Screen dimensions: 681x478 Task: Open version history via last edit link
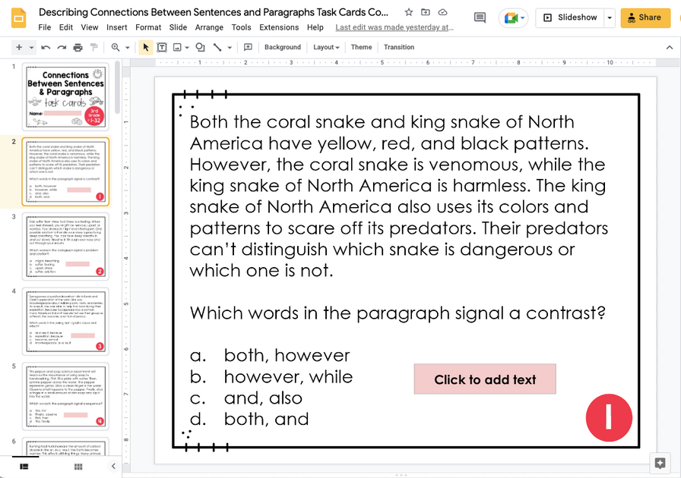click(x=394, y=27)
